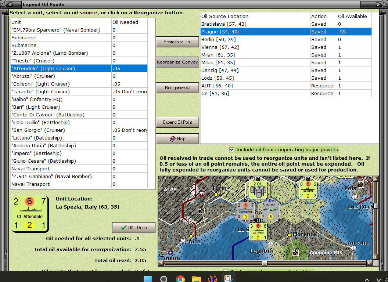
Task: Show hidden tray icons chevron
Action: (x=367, y=279)
